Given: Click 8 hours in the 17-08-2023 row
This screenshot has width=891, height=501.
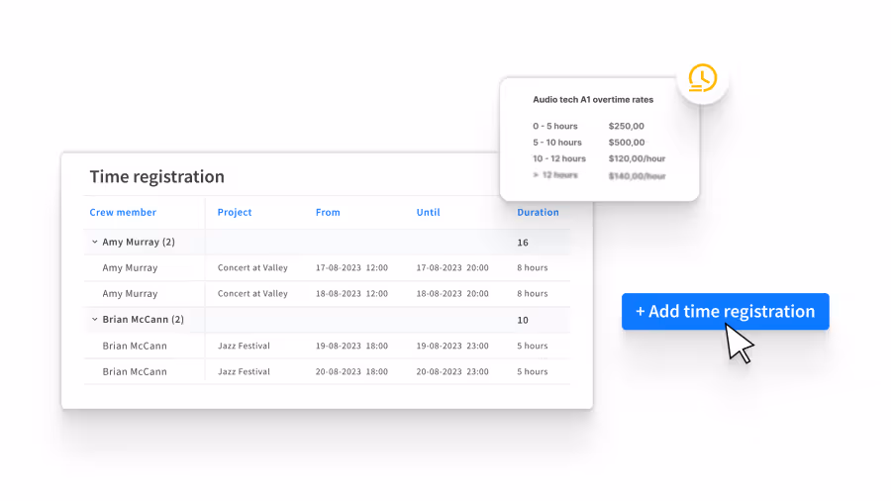Looking at the screenshot, I should click(533, 267).
